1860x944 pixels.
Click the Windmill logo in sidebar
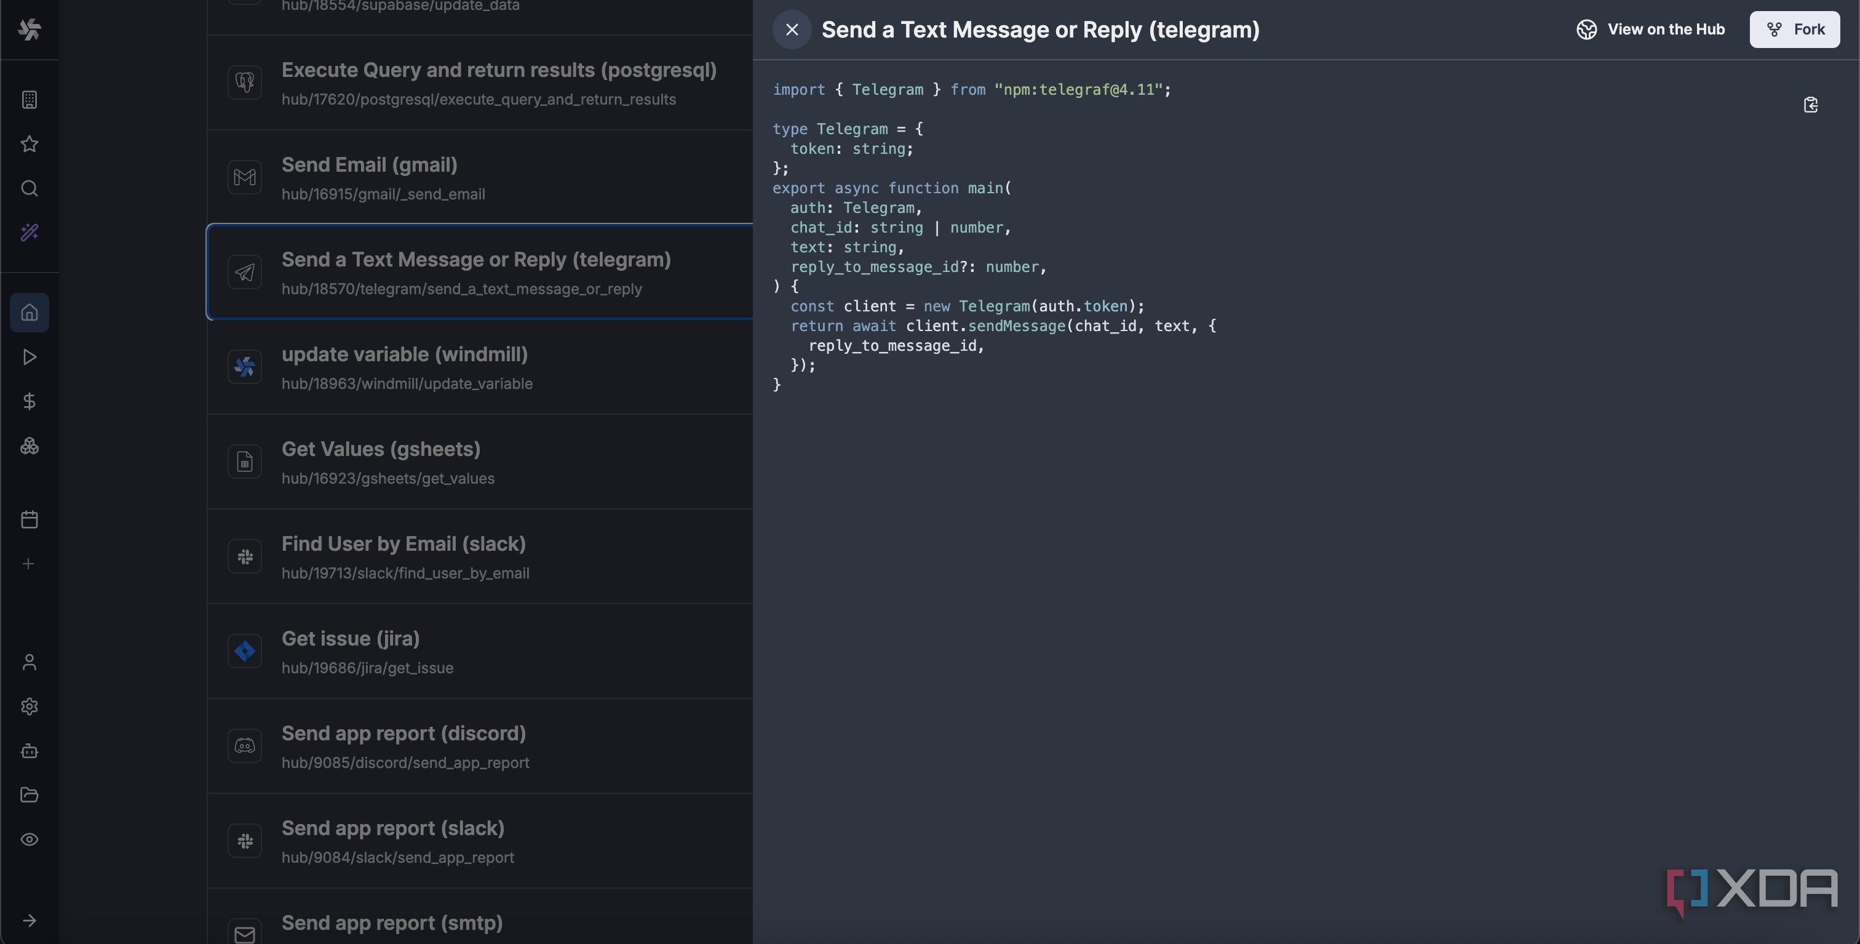click(x=30, y=30)
